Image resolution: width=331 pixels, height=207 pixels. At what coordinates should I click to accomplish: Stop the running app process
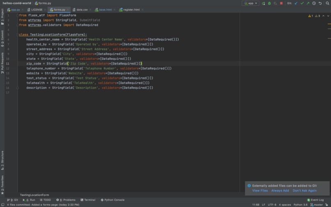(281, 3)
